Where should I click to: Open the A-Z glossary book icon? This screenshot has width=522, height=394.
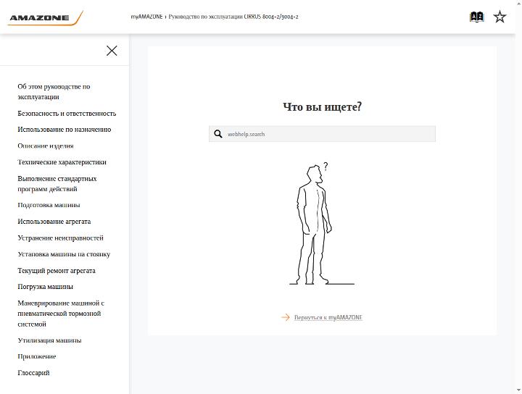point(476,17)
